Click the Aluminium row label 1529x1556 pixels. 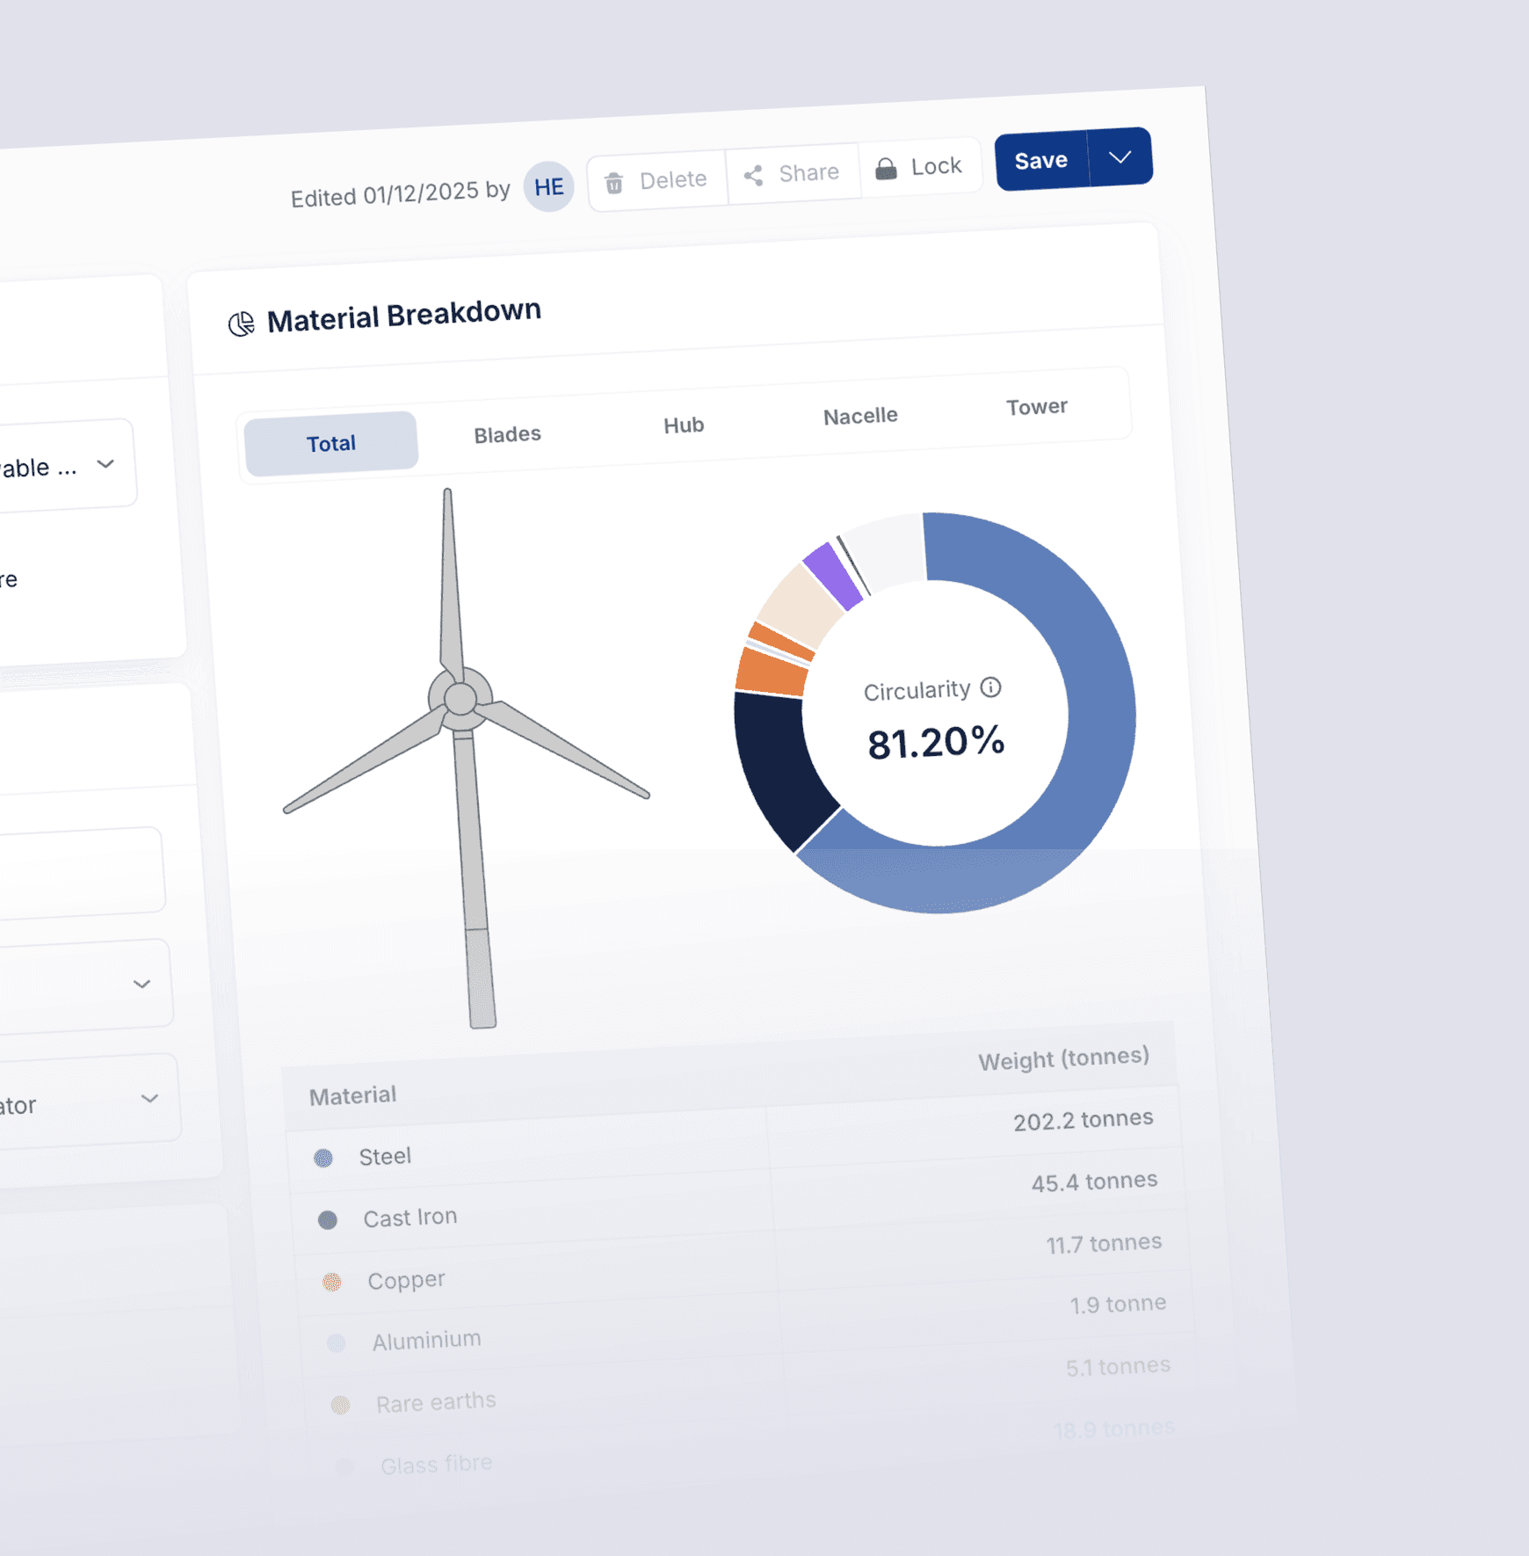[427, 1342]
